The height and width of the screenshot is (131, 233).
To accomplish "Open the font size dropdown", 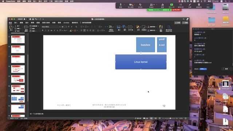I will pos(66,27).
